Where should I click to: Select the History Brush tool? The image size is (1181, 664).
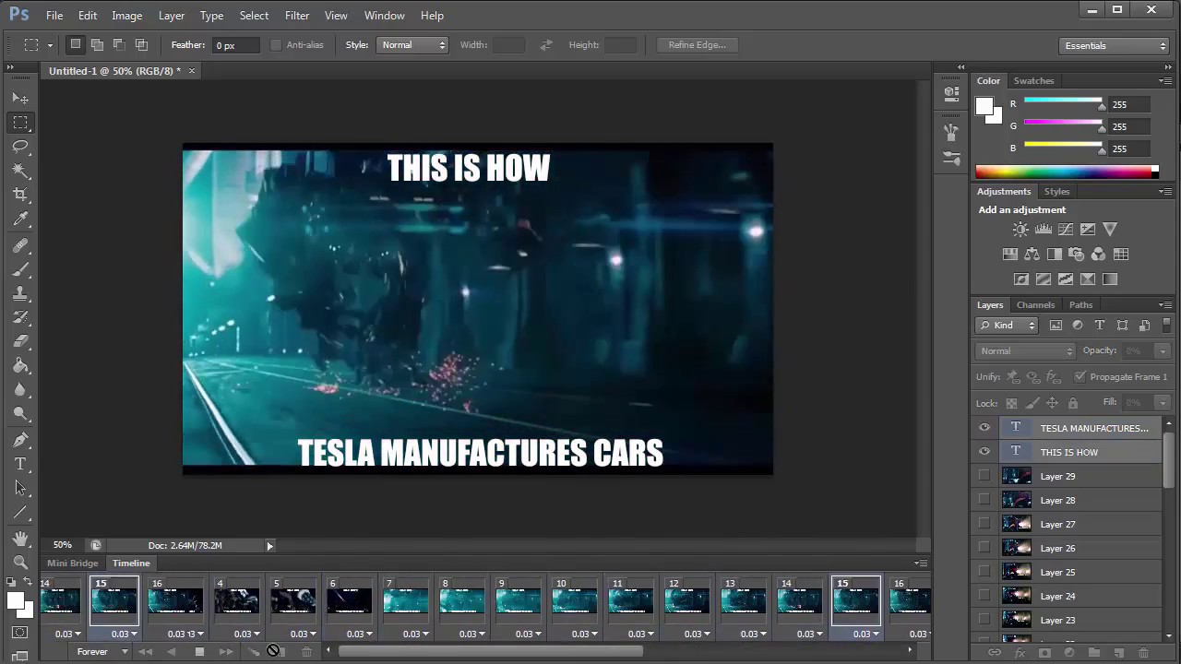[x=20, y=317]
